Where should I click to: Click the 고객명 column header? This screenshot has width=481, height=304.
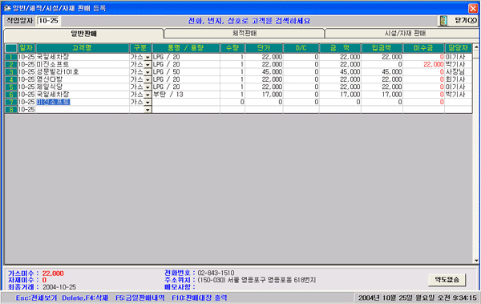click(x=83, y=48)
